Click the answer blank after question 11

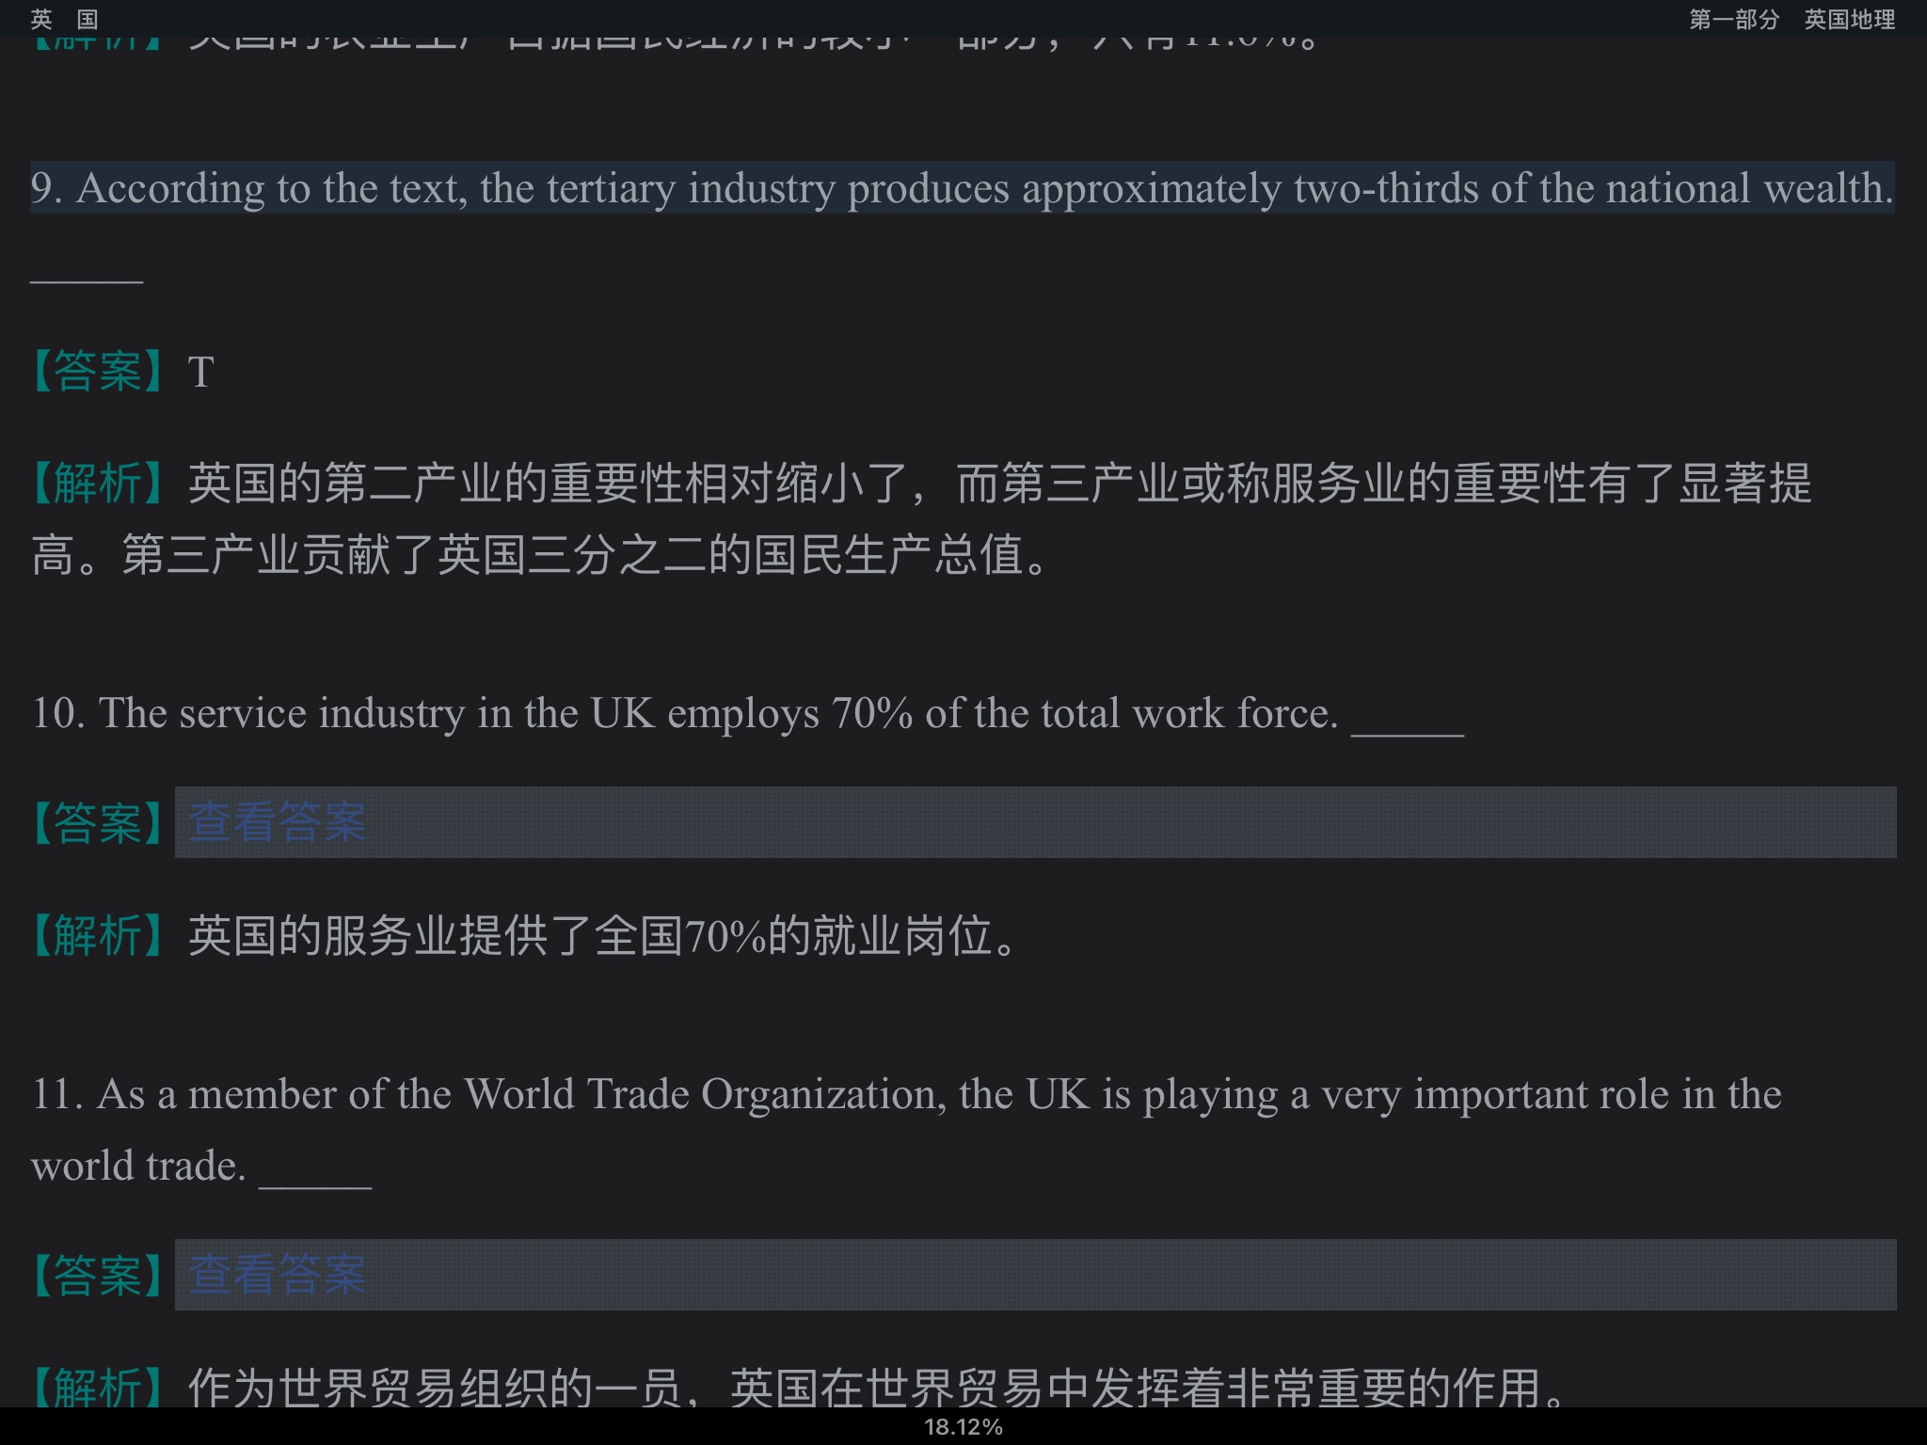click(315, 1180)
